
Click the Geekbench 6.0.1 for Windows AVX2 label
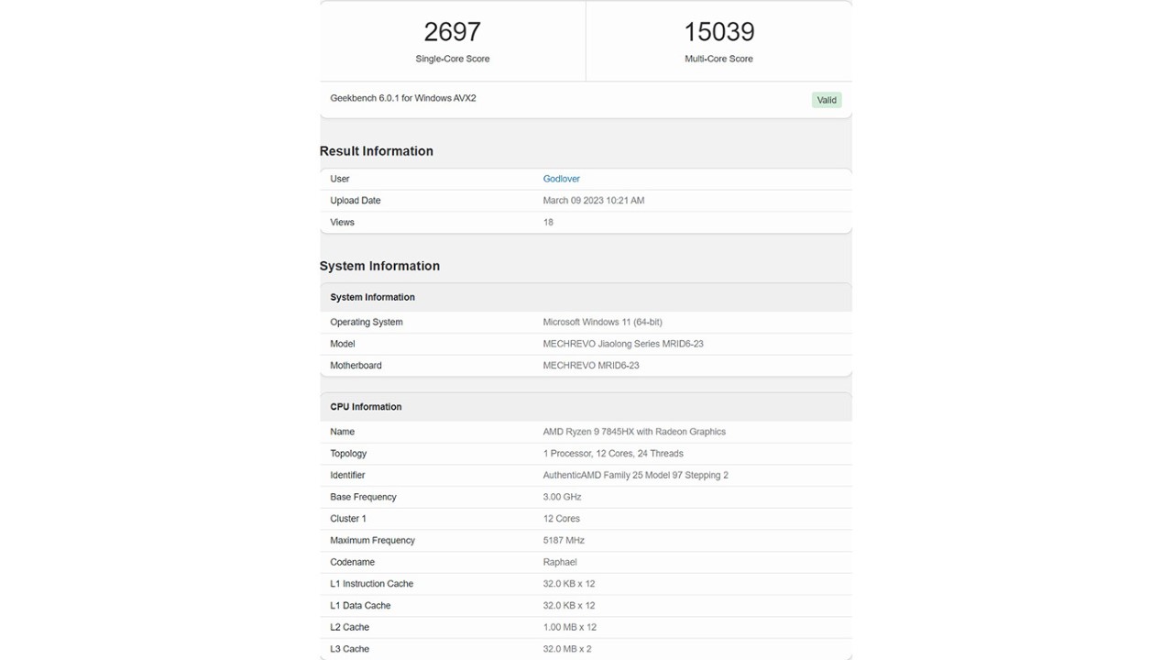coord(401,98)
